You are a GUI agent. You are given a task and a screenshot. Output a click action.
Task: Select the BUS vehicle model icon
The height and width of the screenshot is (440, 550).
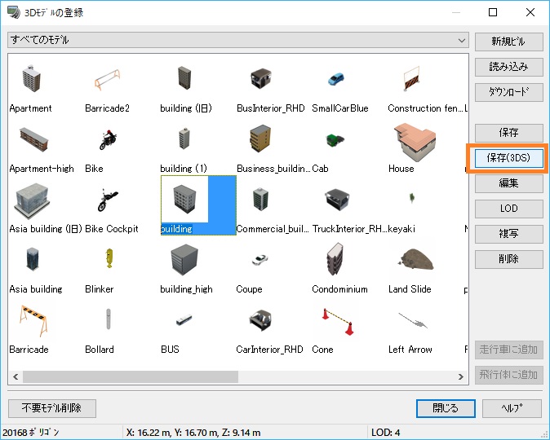coord(184,320)
